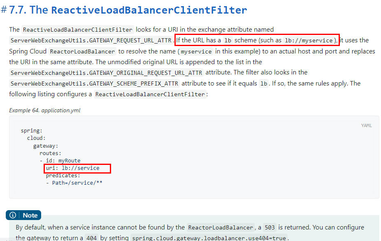The height and width of the screenshot is (241, 381).
Task: Select the 'routes:' line in the YAML
Action: tap(50, 153)
